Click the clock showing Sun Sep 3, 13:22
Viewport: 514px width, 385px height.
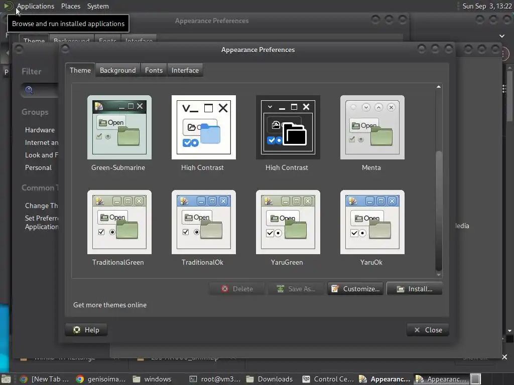coord(487,6)
